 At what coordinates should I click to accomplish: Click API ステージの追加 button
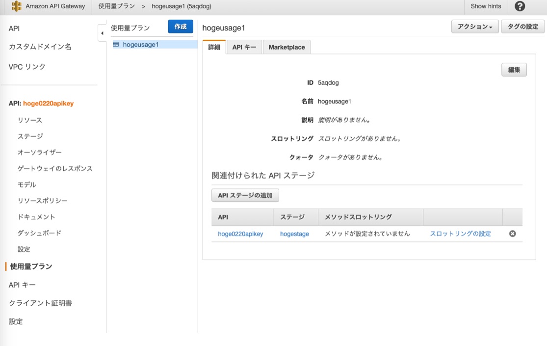coord(245,195)
